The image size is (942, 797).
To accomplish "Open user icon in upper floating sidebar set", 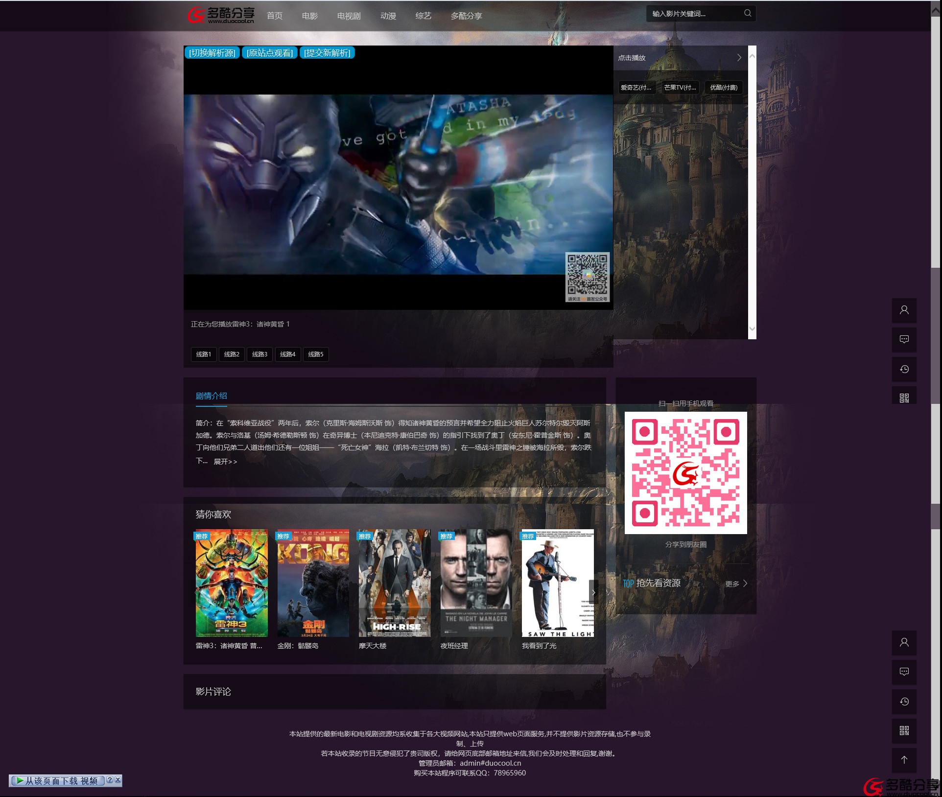I will (x=904, y=310).
